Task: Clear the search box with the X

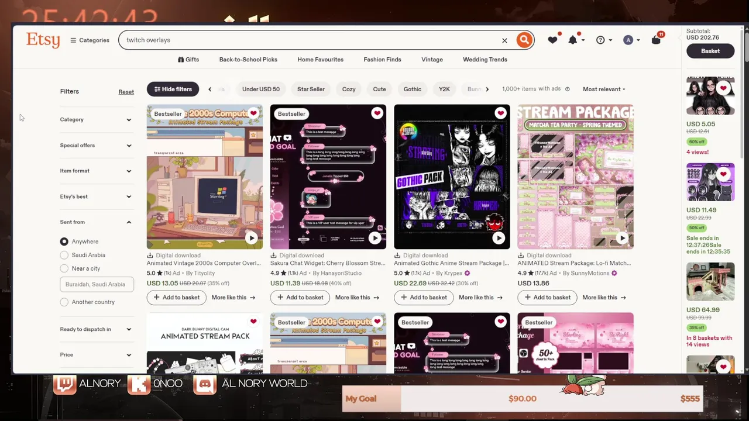Action: (x=504, y=40)
